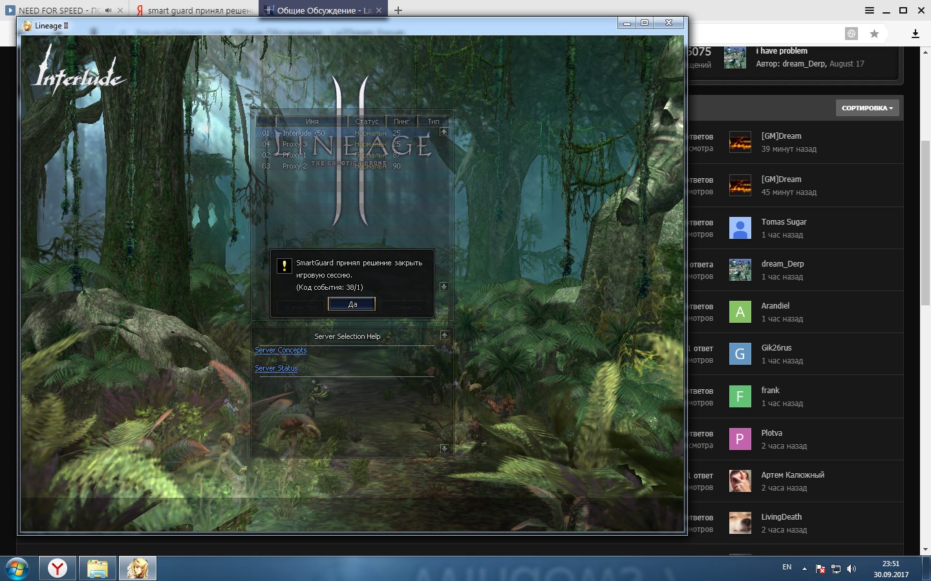Viewport: 931px width, 581px height.
Task: Click dream_Derp avatar in 1 час row
Action: [740, 270]
